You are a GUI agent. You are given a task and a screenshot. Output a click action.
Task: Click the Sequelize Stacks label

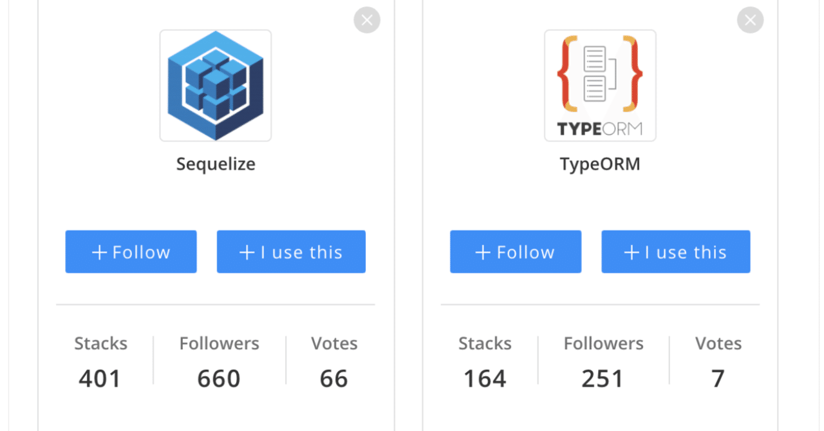click(100, 344)
